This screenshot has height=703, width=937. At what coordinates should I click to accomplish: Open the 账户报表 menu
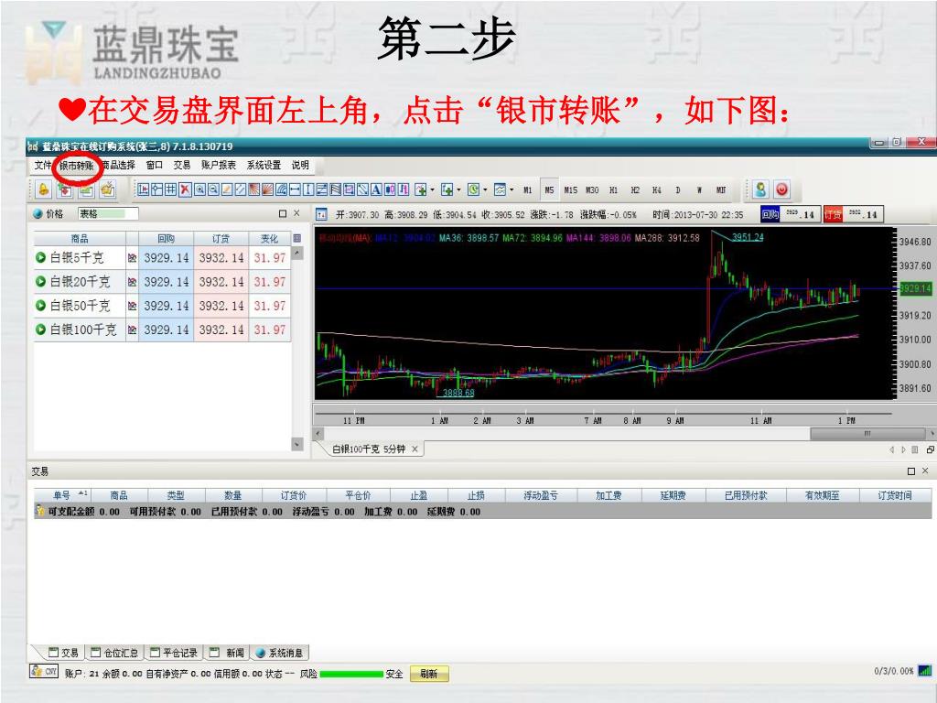[x=219, y=165]
